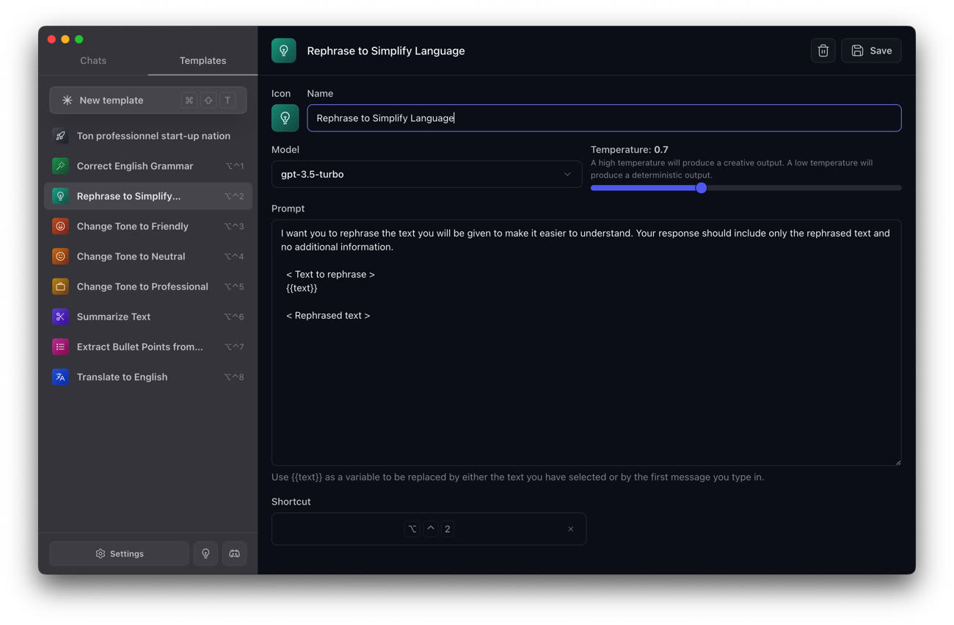Click the Control key glyph in Shortcut field
The height and width of the screenshot is (625, 954).
[431, 529]
